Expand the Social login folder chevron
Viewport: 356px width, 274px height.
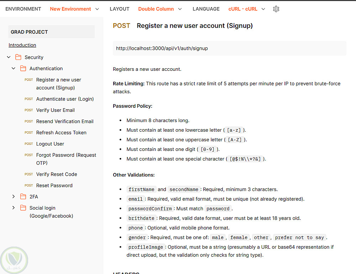14,208
